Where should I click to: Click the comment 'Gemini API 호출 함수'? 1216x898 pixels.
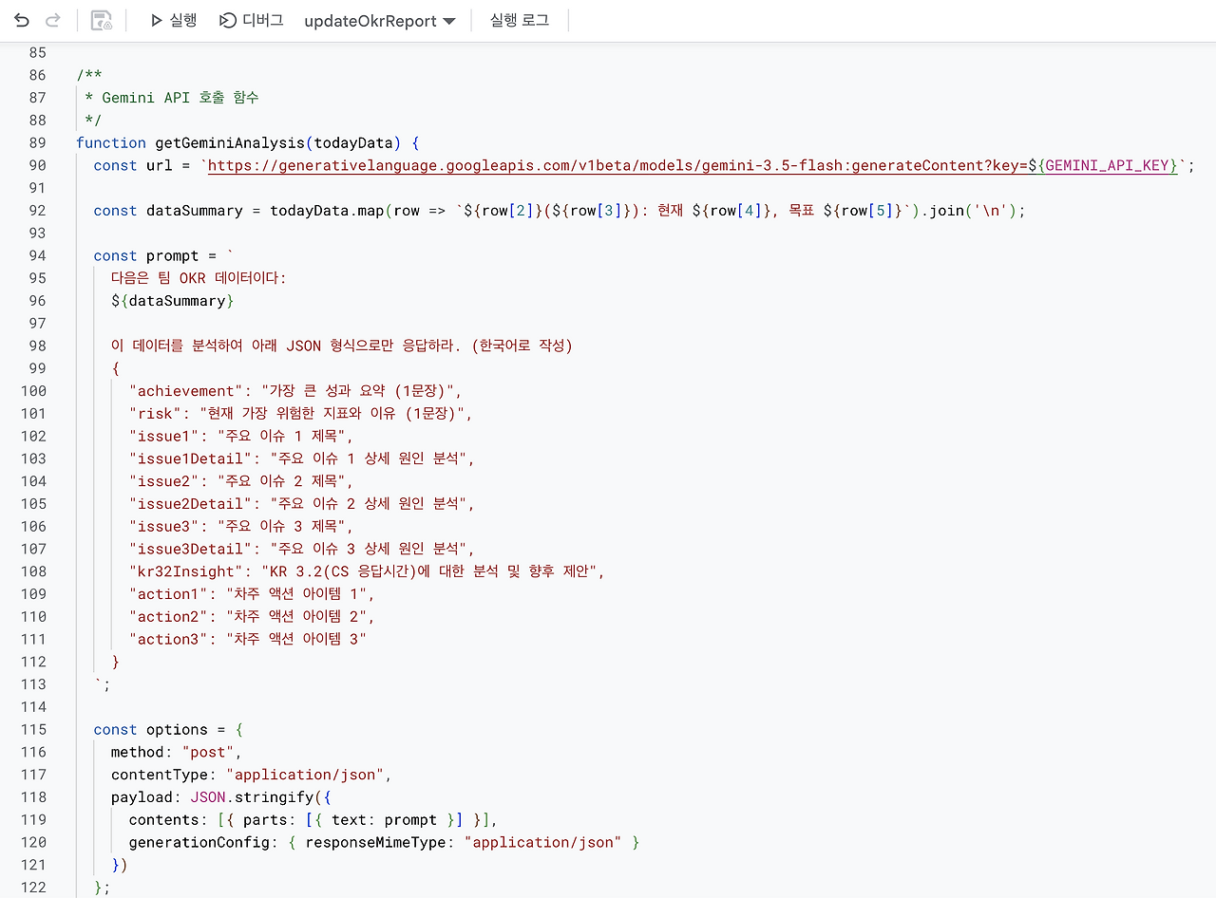[x=180, y=97]
